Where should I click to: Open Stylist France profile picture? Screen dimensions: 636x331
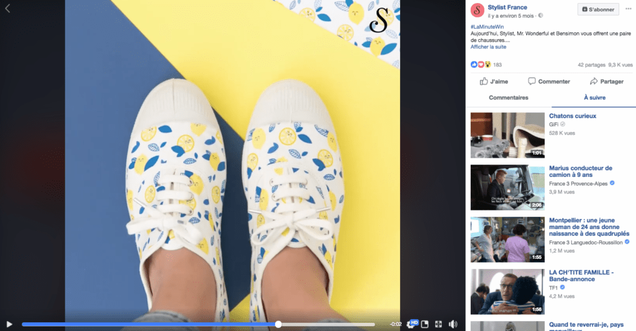pos(478,11)
